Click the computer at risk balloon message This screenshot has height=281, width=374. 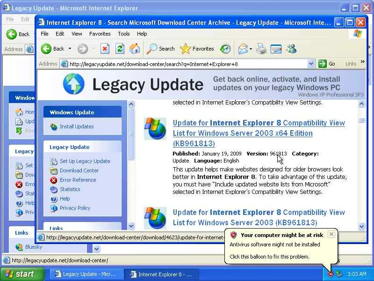pos(281,246)
